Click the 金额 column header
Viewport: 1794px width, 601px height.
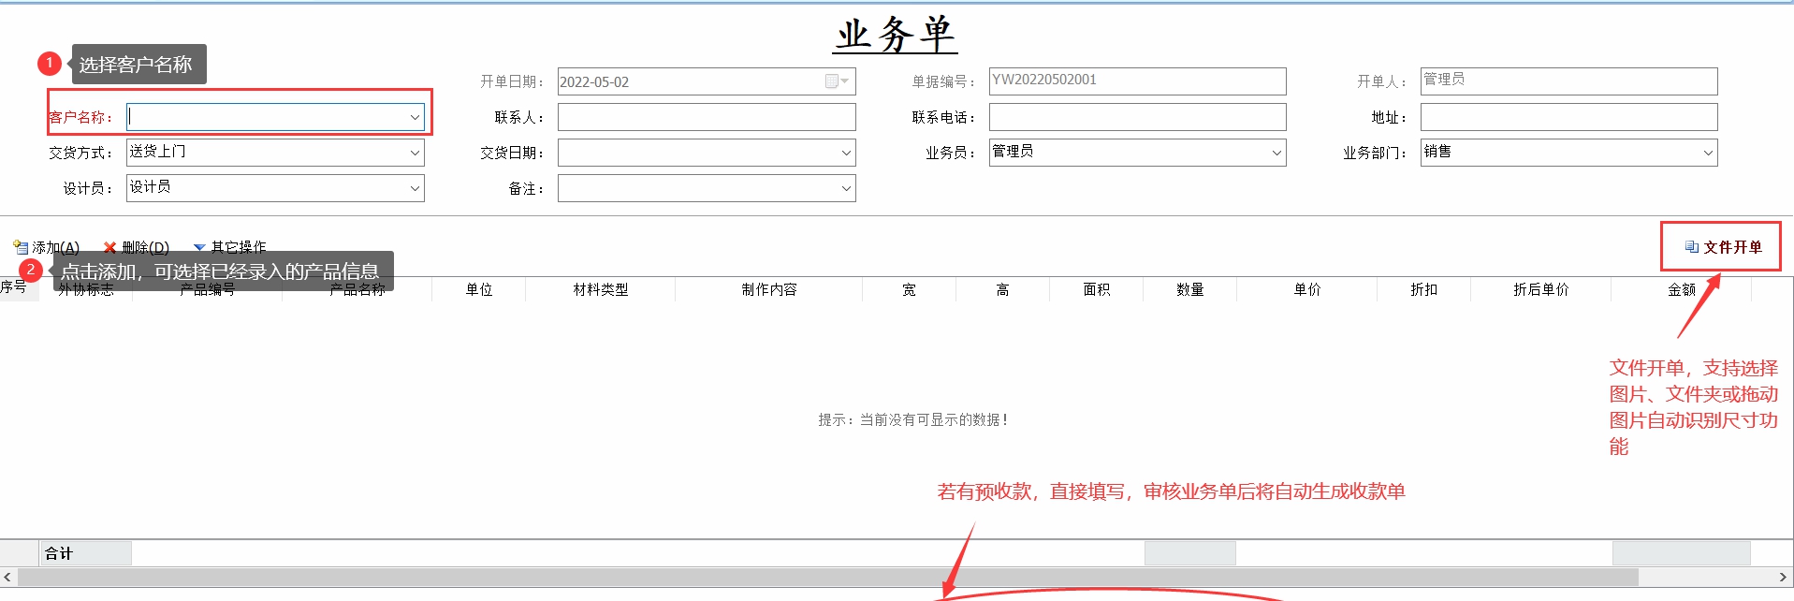tap(1682, 289)
